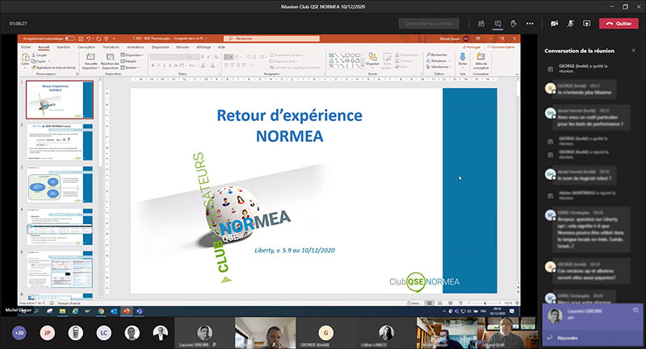Open the quick access toolbar customize arrow

[x=114, y=39]
